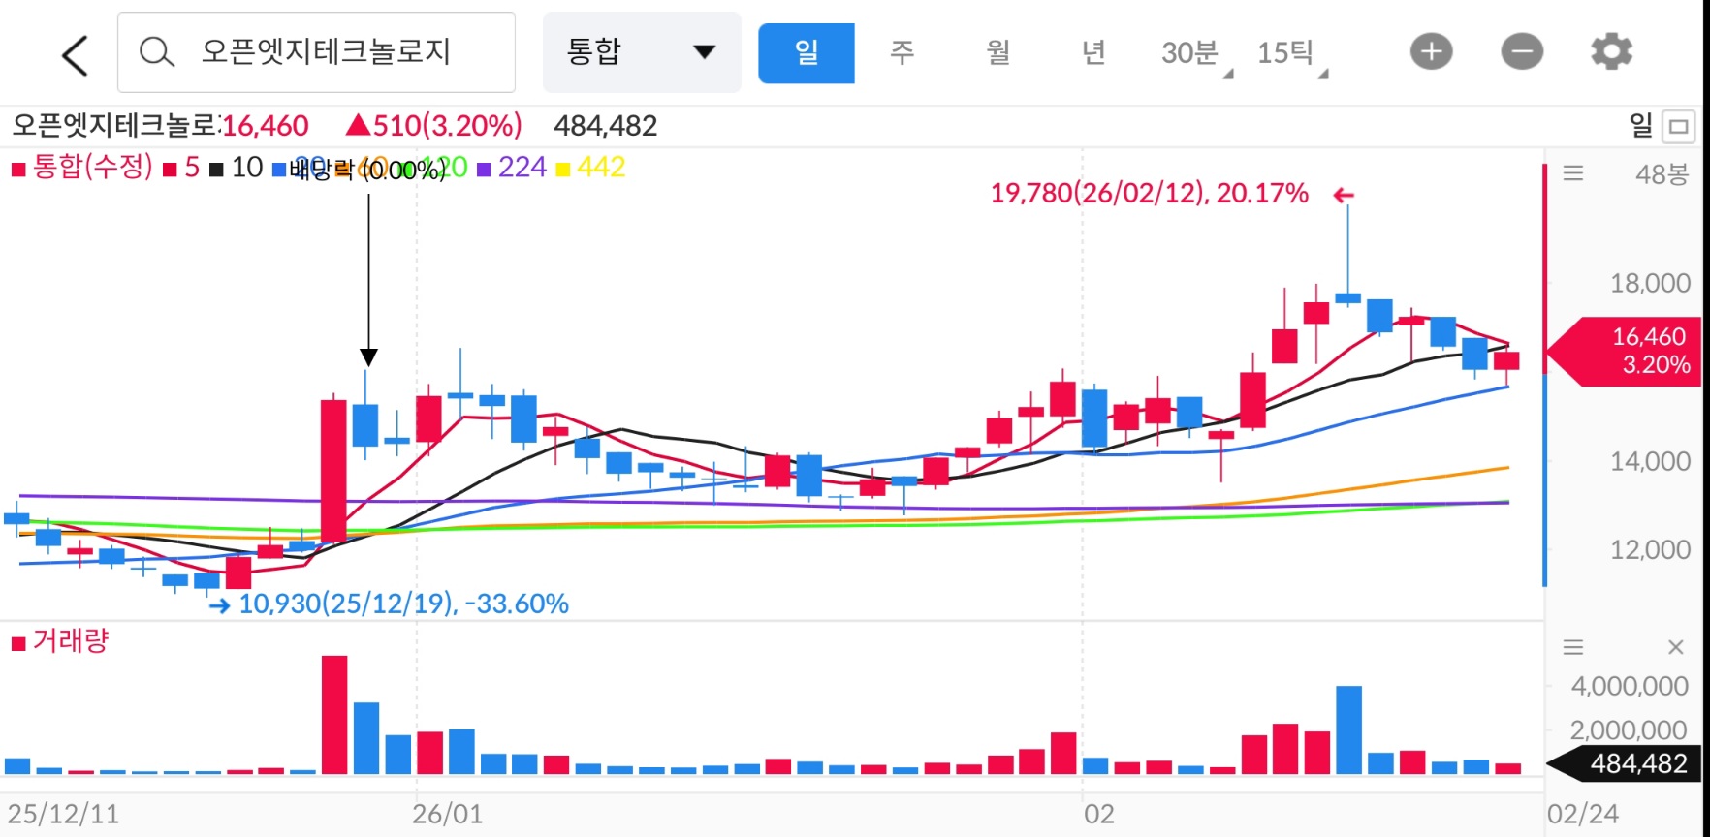Click the low price label 10,930(25/12/19)
Image resolution: width=1710 pixels, height=837 pixels.
tap(403, 604)
